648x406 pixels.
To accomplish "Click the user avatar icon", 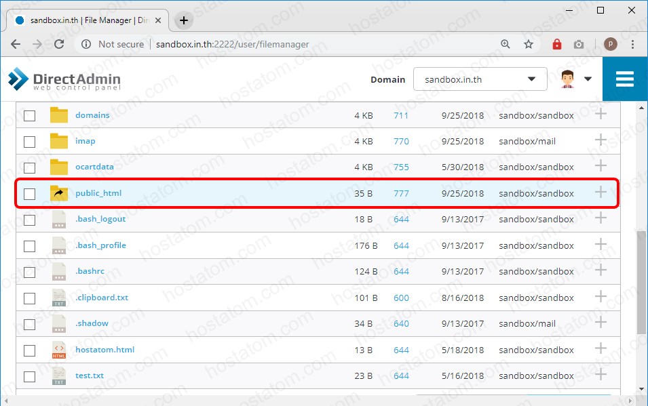I will tap(567, 79).
